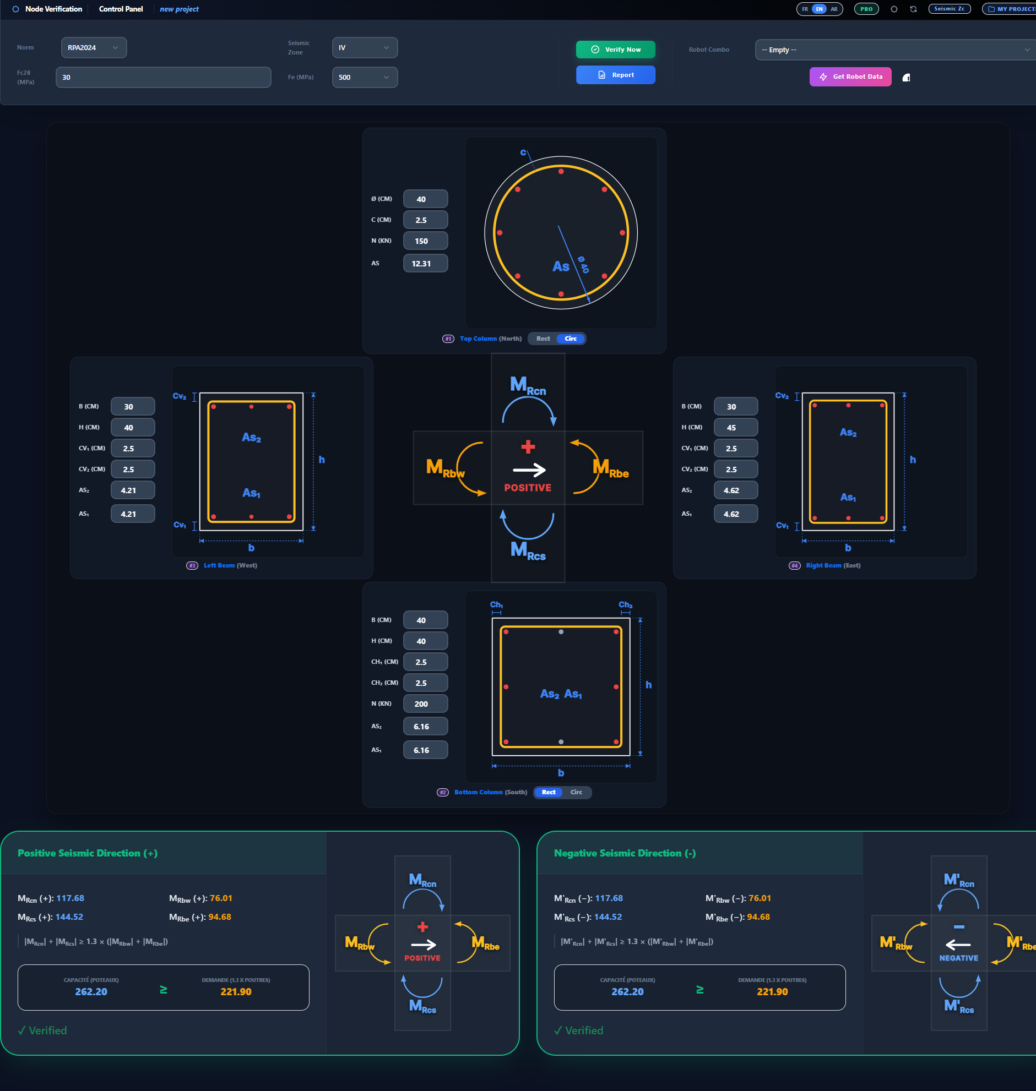Click the Seismic Zc badge
The image size is (1036, 1091).
pyautogui.click(x=950, y=9)
